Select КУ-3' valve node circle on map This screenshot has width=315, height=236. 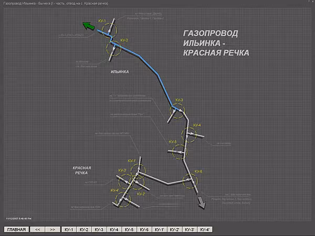tap(126, 181)
